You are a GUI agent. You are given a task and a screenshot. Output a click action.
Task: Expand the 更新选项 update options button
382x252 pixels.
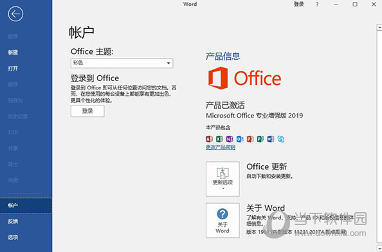tap(223, 179)
